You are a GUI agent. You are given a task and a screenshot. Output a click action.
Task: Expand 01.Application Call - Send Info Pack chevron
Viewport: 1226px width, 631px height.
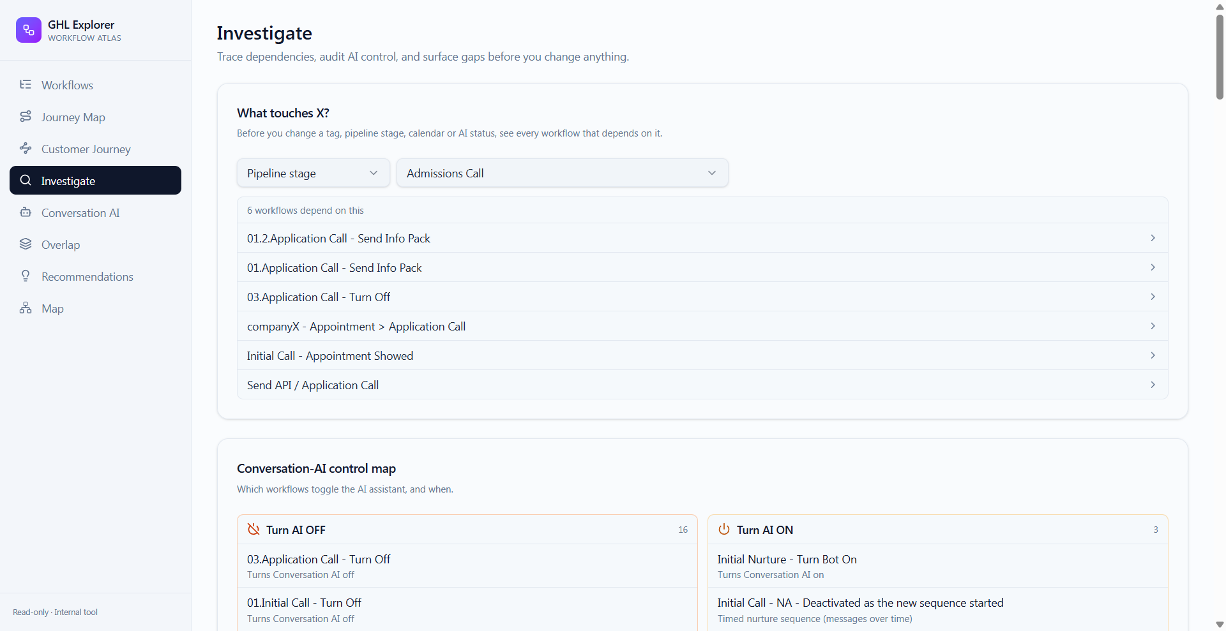[1153, 267]
